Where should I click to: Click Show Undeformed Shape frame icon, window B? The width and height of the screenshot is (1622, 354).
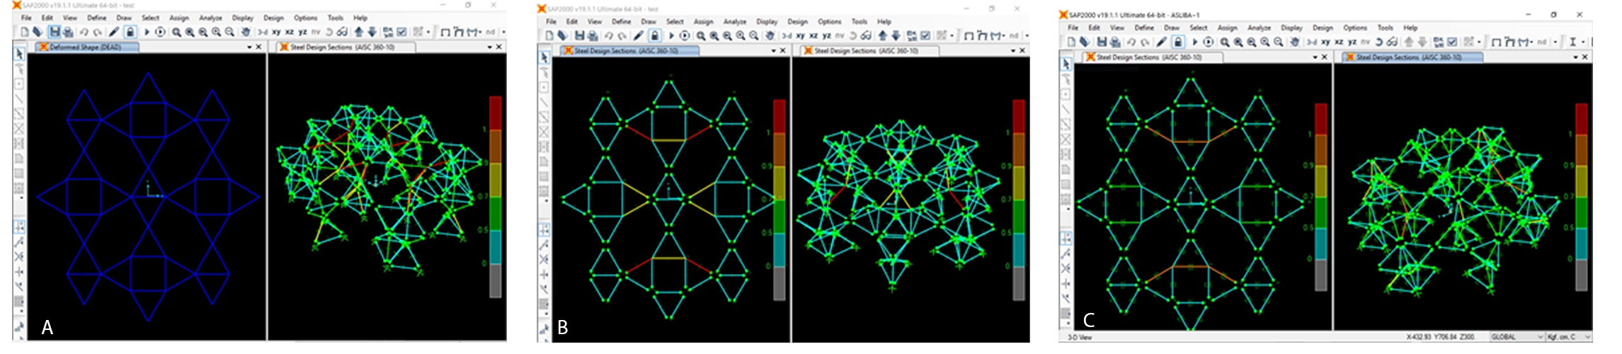(969, 35)
